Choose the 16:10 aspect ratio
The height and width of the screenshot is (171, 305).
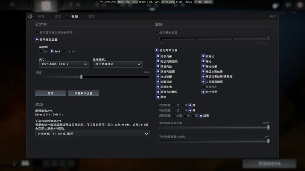64,51
